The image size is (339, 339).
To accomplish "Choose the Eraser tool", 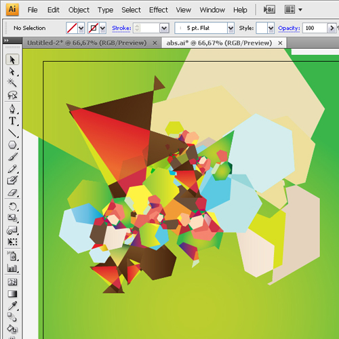I will [x=12, y=193].
